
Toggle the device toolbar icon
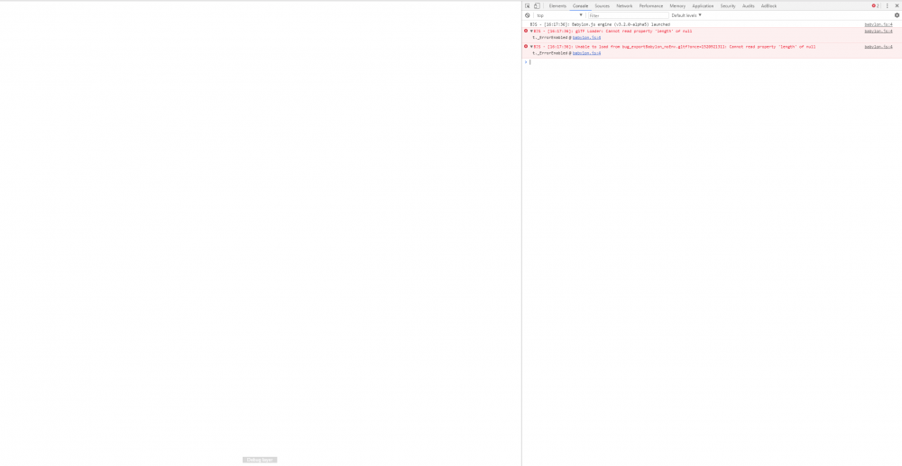[537, 5]
